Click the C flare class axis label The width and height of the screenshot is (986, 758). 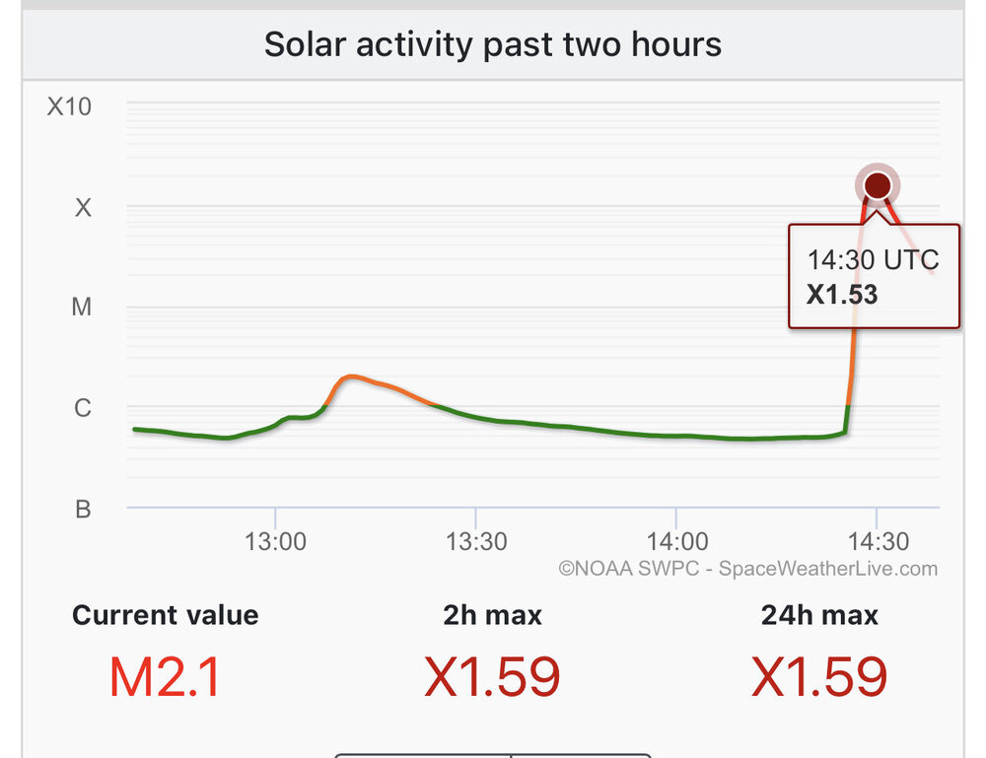point(83,408)
